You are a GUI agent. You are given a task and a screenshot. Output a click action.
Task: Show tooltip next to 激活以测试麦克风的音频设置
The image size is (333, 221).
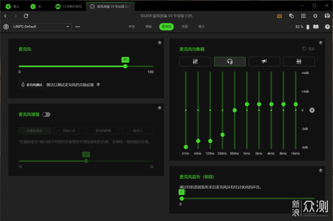tap(98, 84)
